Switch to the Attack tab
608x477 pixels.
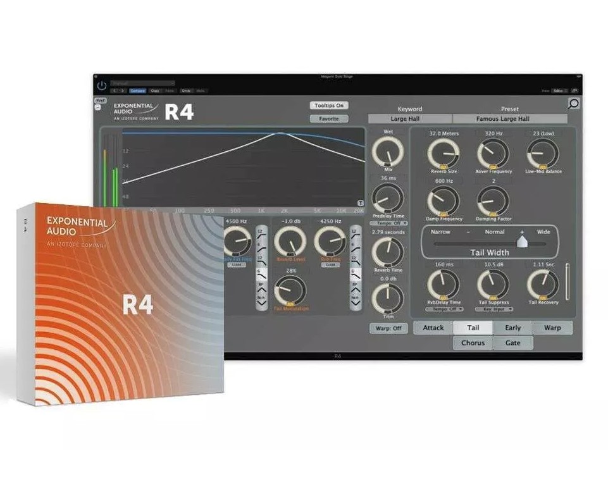[x=433, y=328]
